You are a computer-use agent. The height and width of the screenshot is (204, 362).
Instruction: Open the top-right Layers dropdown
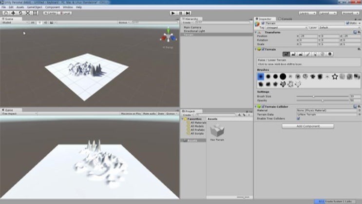[x=307, y=13]
